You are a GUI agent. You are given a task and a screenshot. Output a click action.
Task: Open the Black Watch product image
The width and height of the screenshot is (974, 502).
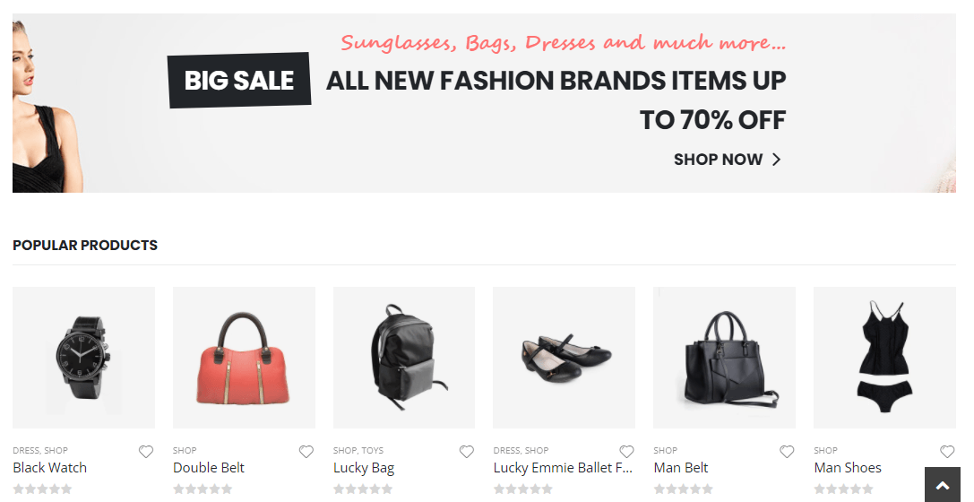click(83, 358)
